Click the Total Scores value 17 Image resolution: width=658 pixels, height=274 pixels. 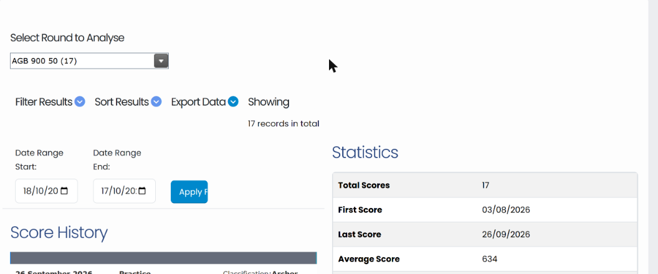tap(485, 185)
